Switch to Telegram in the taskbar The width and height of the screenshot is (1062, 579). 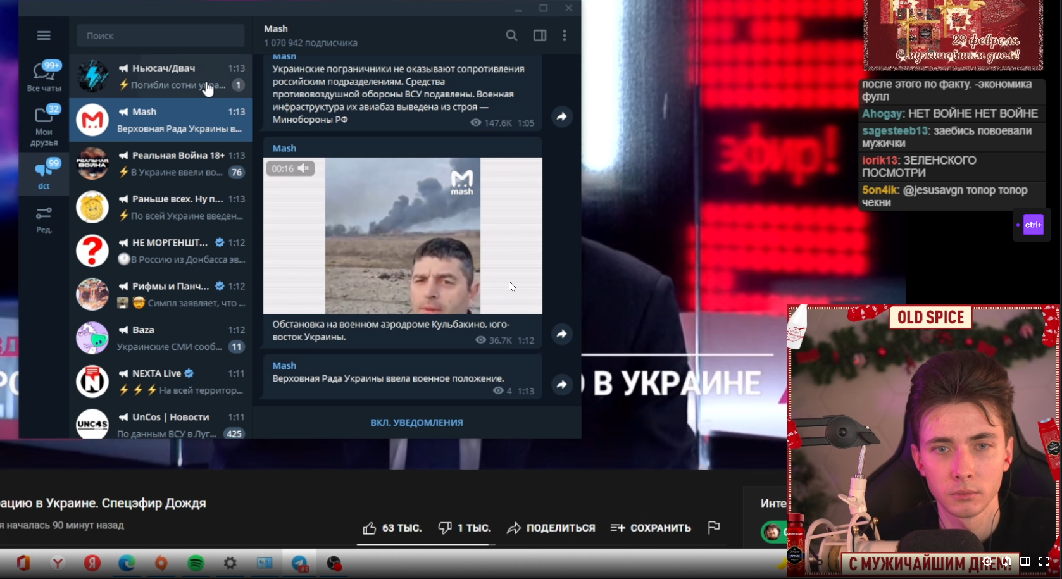click(x=299, y=563)
